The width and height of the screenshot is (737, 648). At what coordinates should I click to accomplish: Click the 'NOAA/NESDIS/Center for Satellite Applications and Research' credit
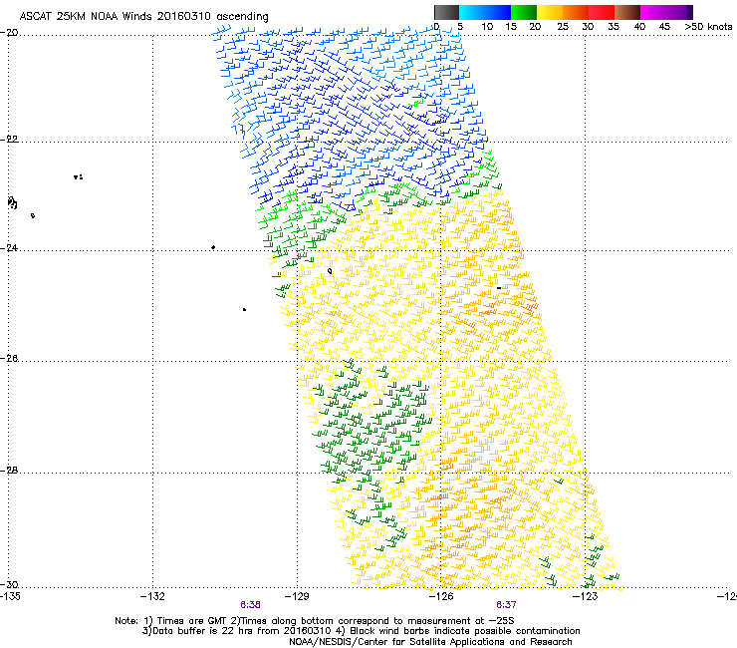[x=430, y=642]
